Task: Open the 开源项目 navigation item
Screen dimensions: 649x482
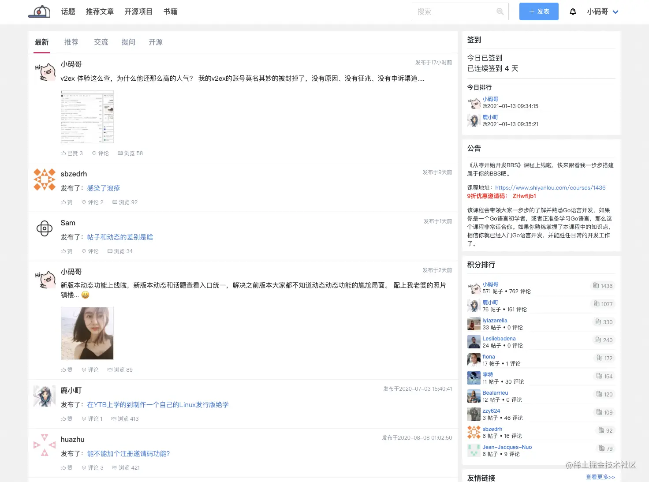Action: [x=138, y=12]
